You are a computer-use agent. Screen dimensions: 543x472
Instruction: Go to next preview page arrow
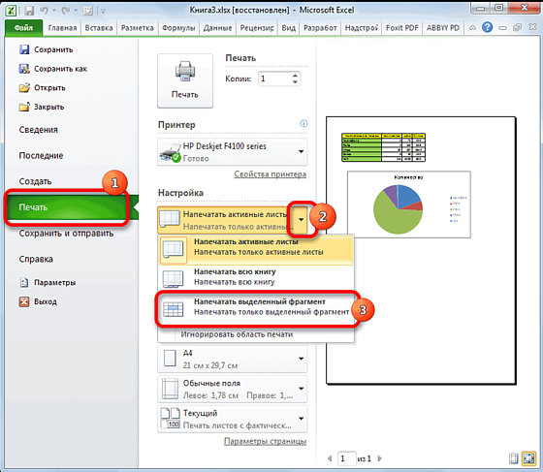tap(379, 458)
